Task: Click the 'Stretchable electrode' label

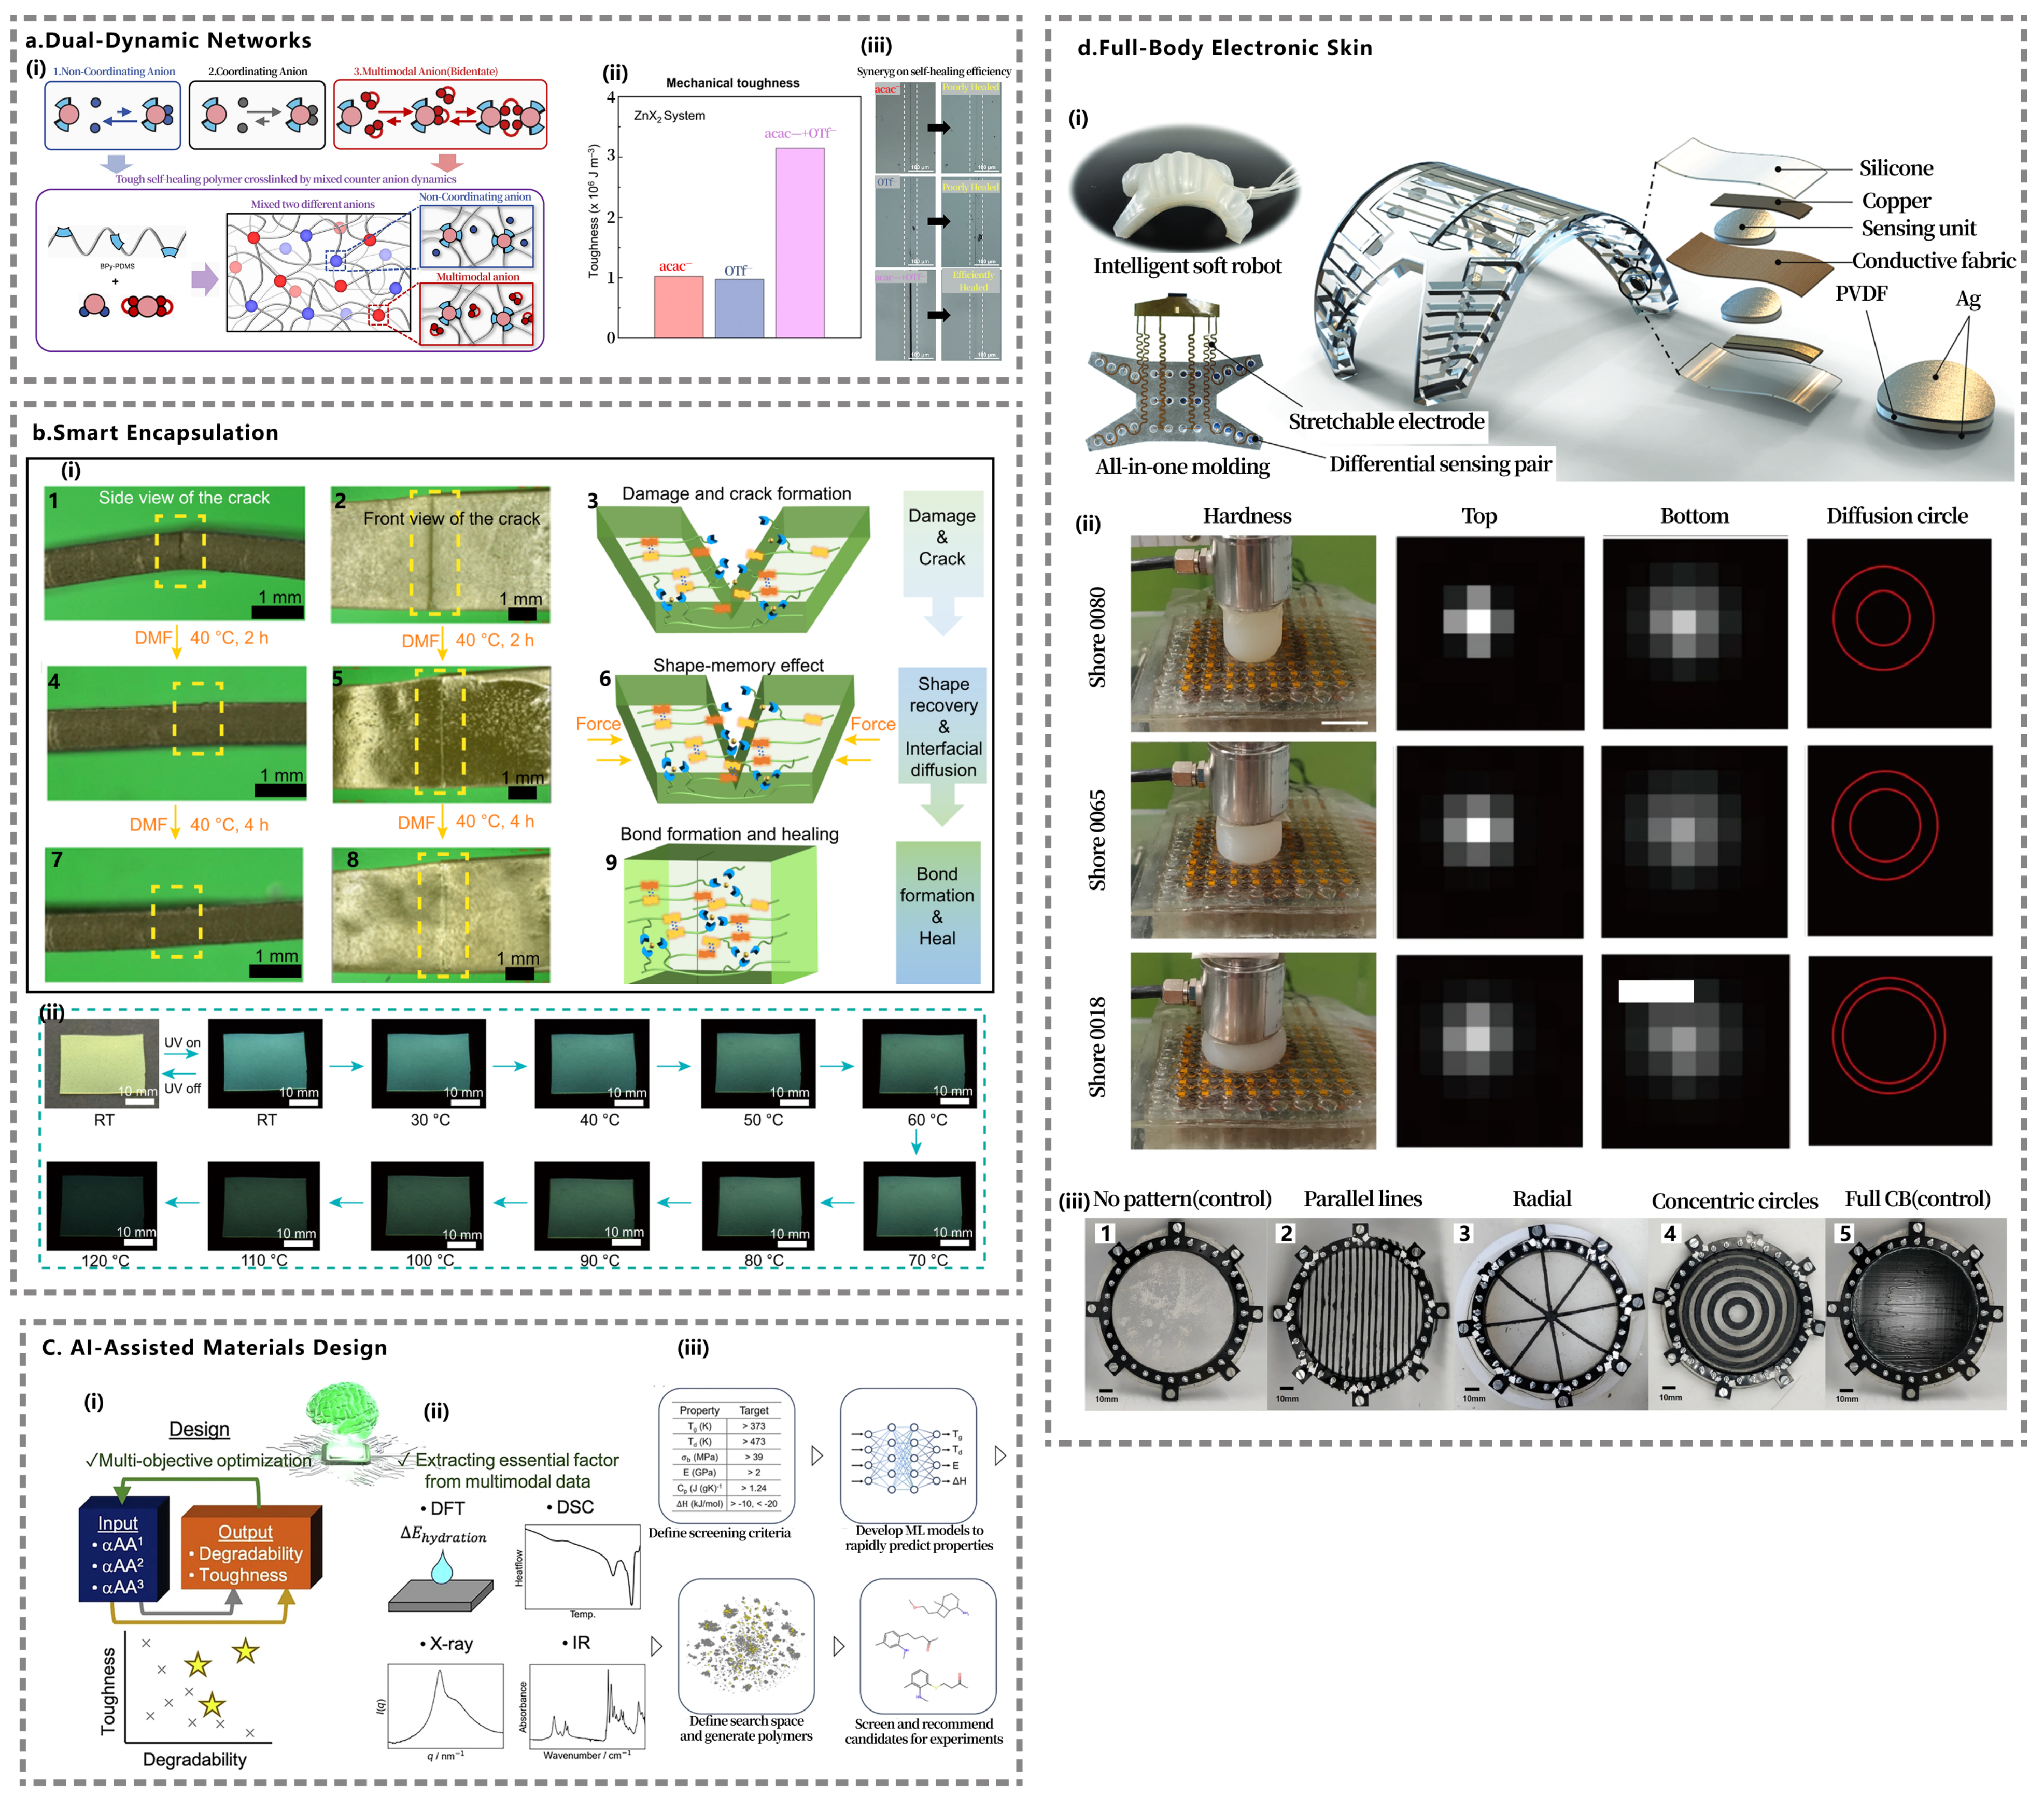Action: coord(1386,421)
